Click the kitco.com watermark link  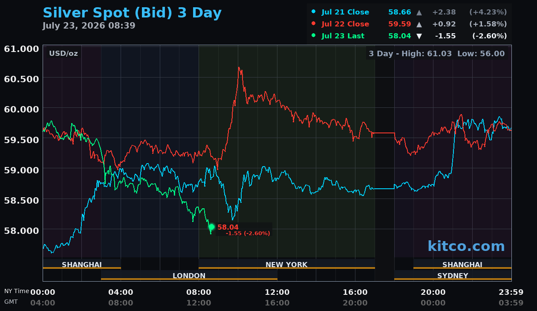466,246
